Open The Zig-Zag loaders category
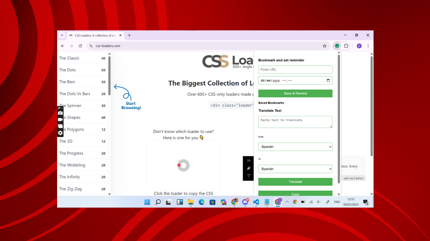 82,189
